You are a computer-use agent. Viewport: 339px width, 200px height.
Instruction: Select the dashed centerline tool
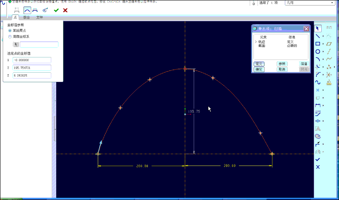pos(329,52)
